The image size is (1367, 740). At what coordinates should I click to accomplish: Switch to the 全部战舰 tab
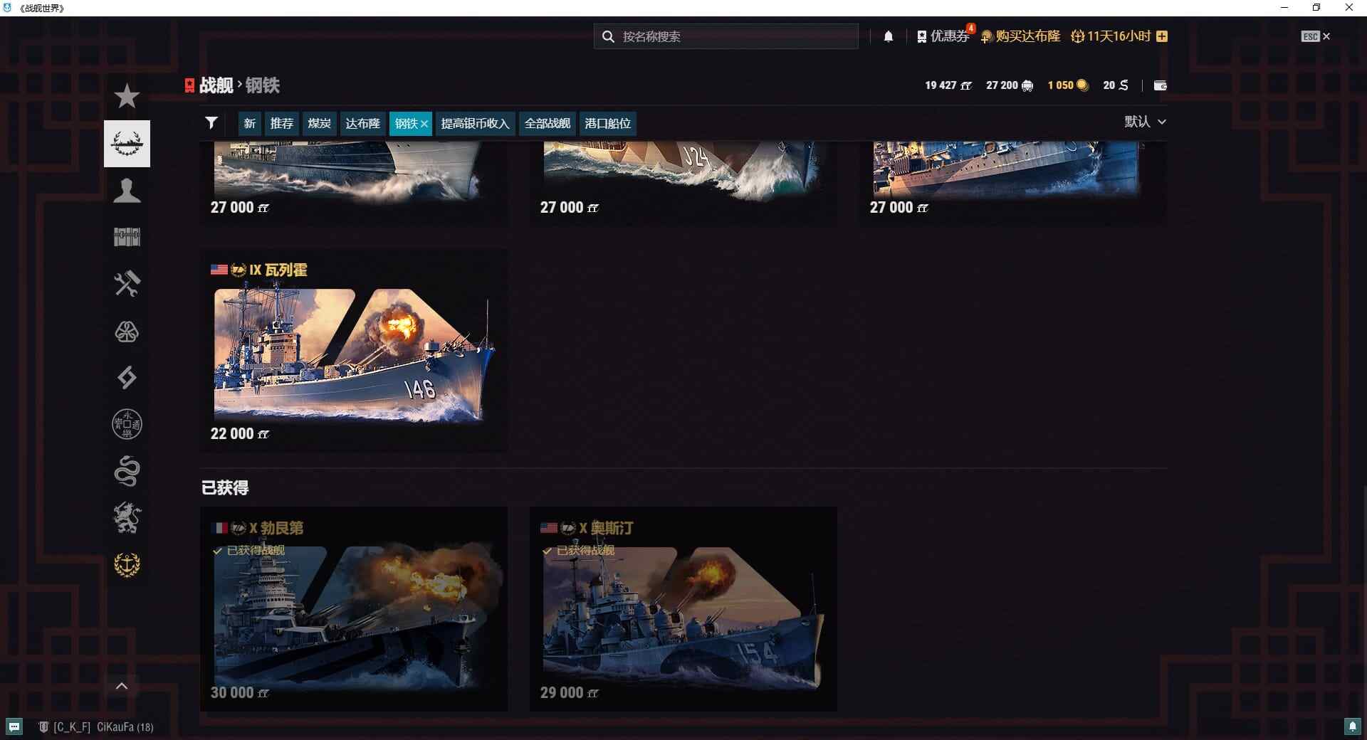pos(546,123)
